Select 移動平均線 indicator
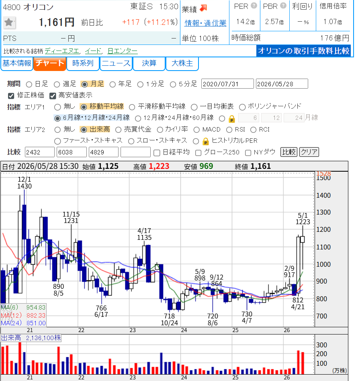Image resolution: width=358 pixels, height=381 pixels. pos(84,107)
